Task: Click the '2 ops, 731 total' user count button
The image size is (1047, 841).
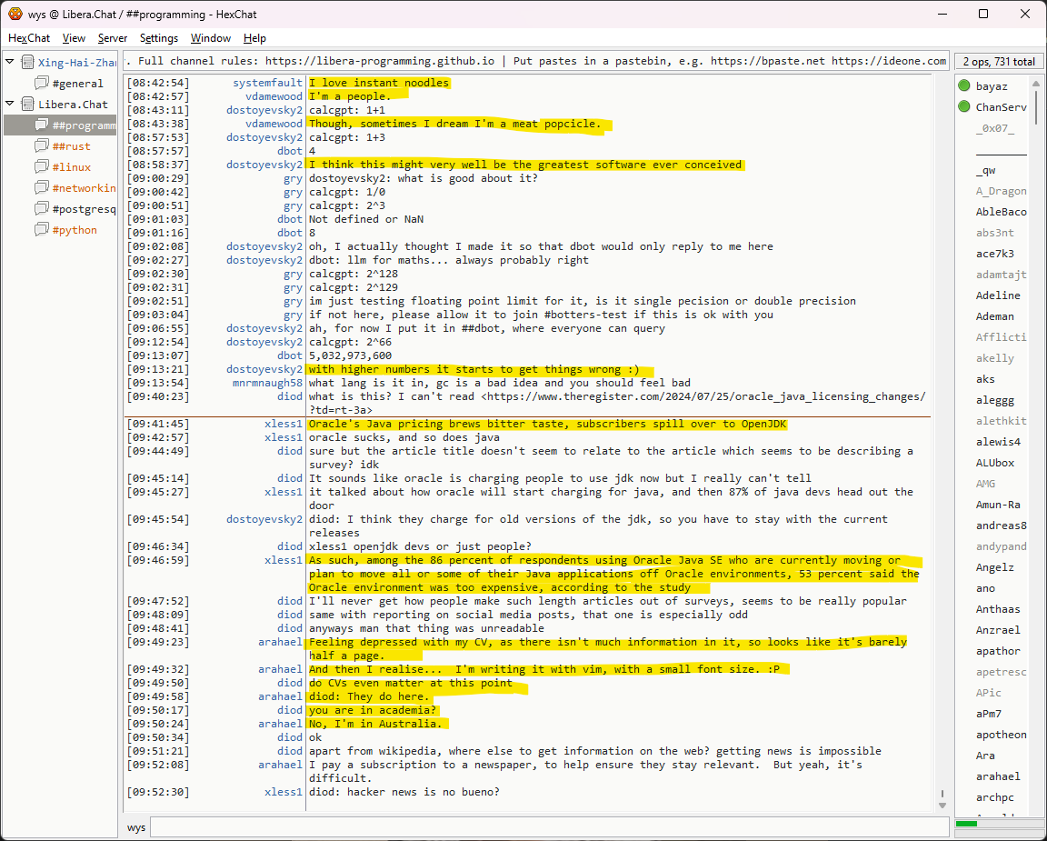Action: point(999,62)
